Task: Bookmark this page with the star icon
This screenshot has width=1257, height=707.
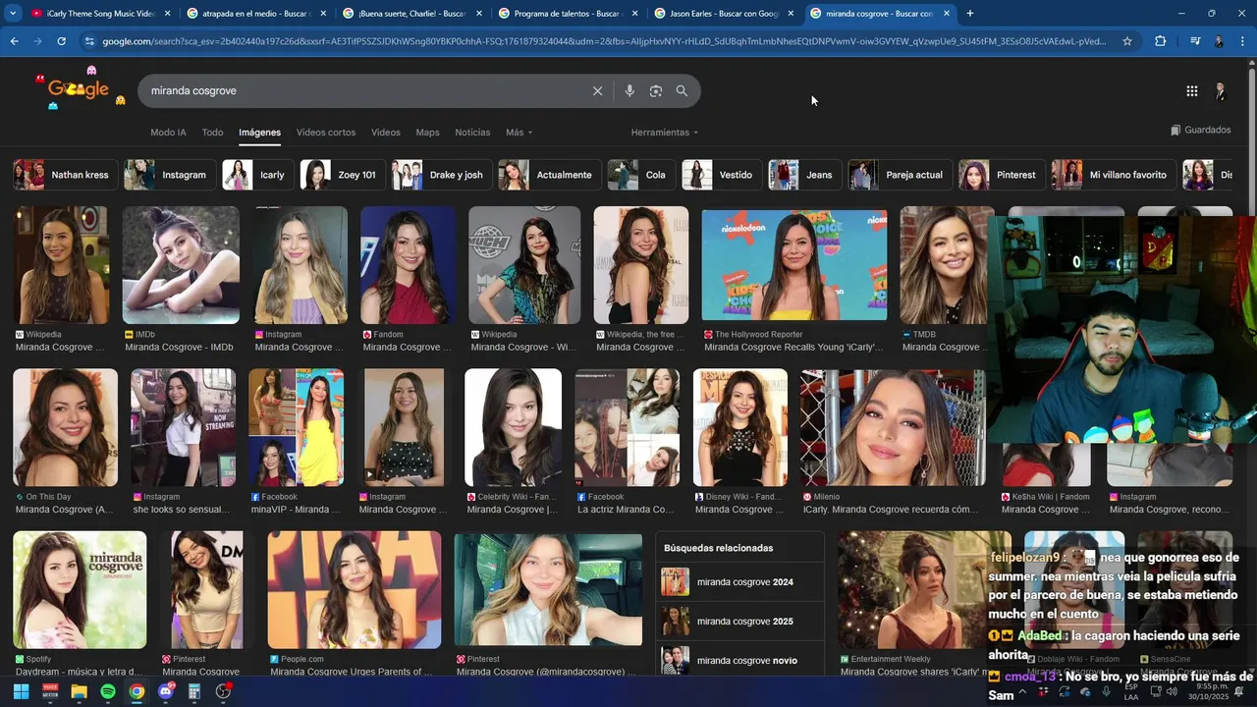Action: [x=1127, y=41]
